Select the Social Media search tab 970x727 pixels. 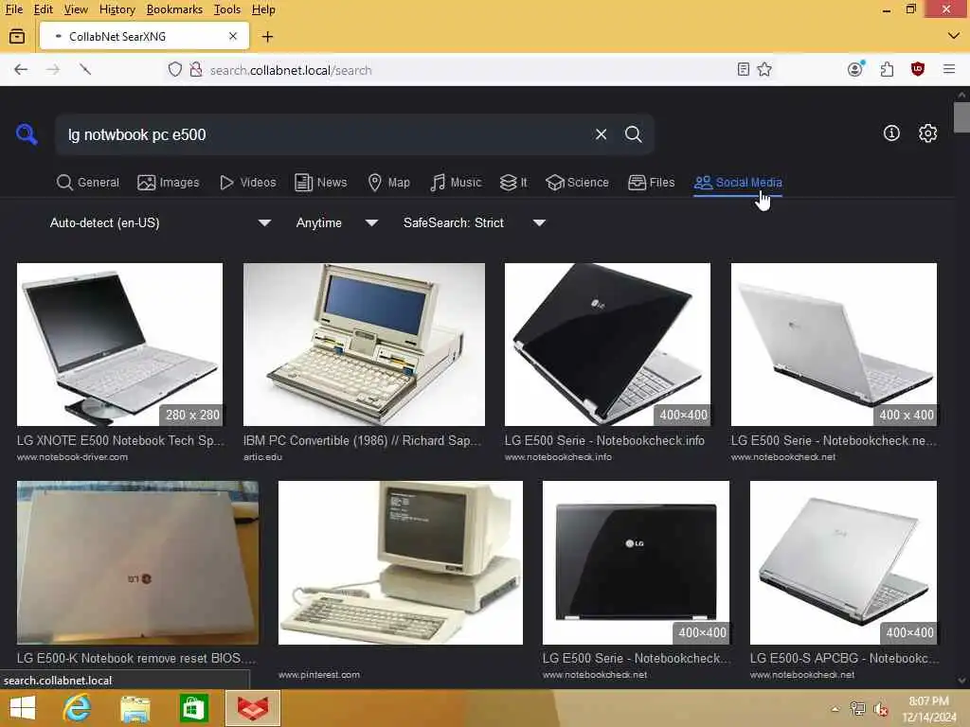(738, 183)
